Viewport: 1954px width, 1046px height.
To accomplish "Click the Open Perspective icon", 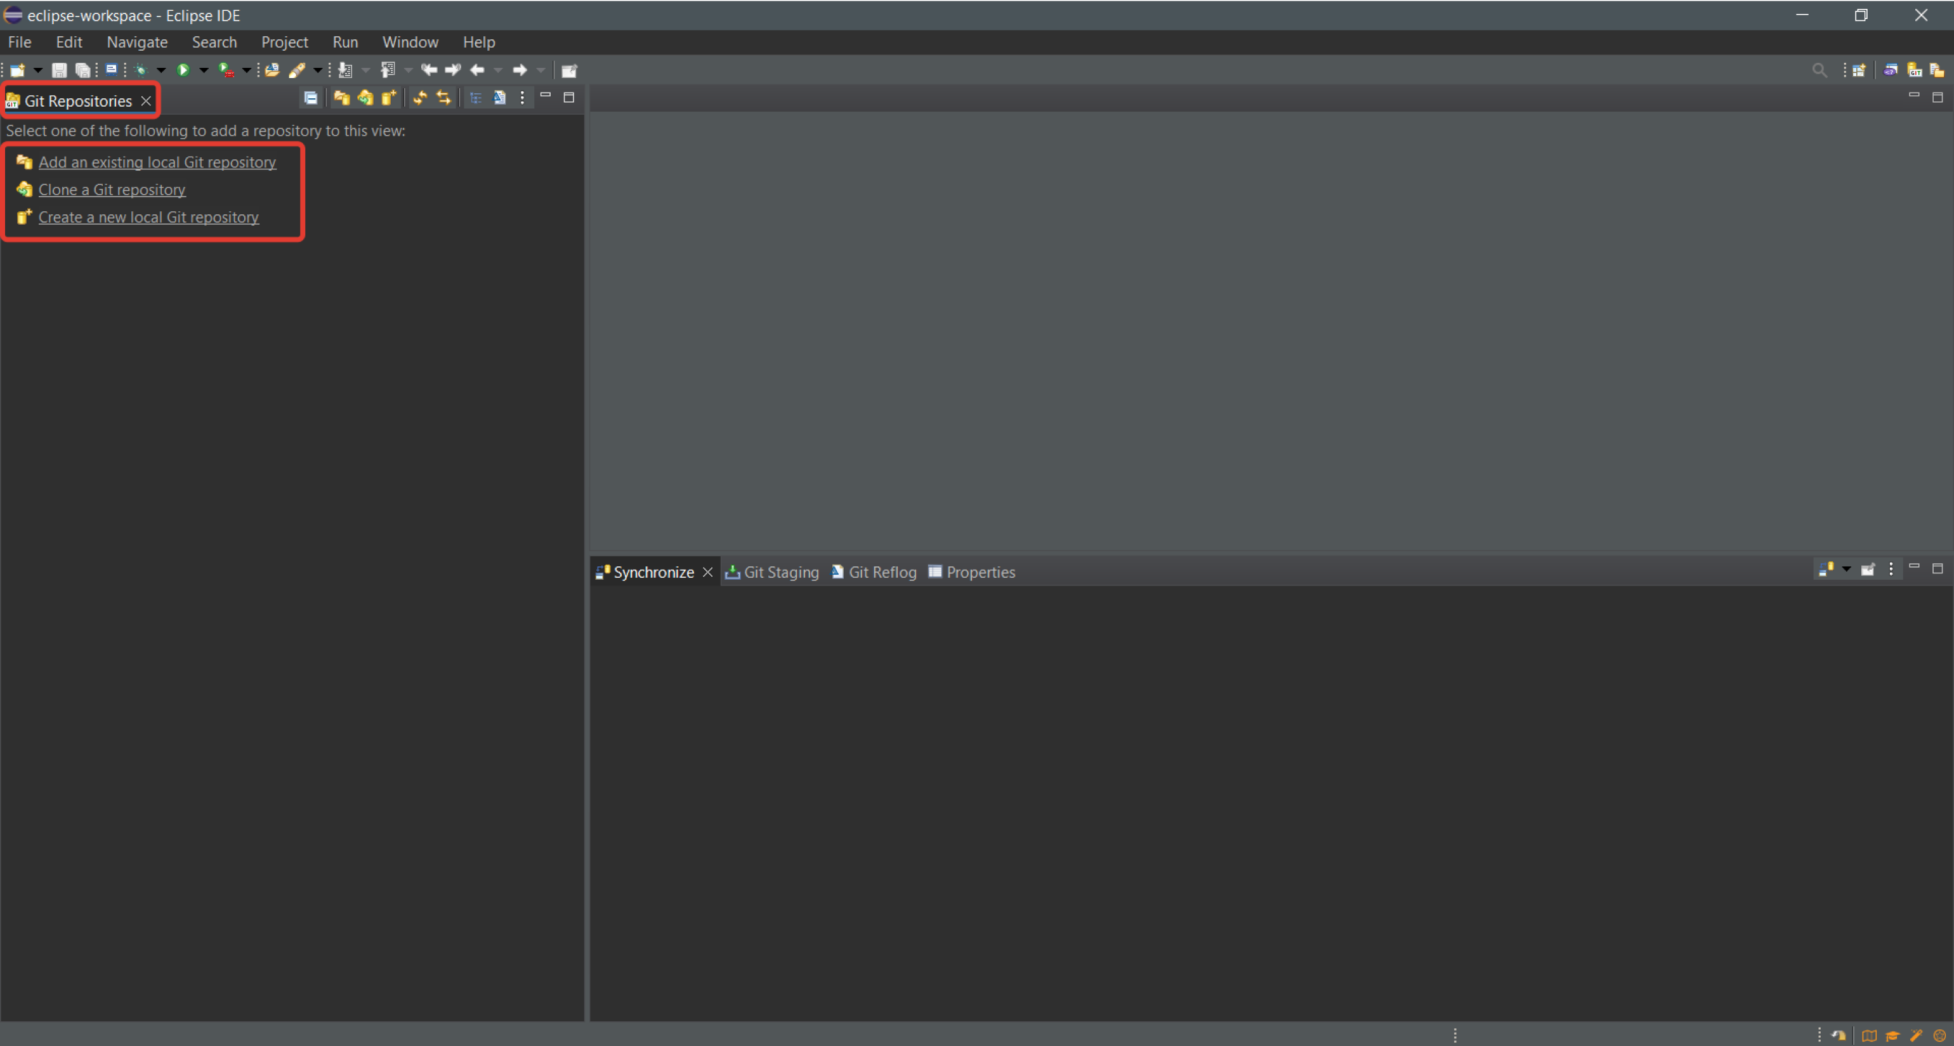I will 1858,70.
